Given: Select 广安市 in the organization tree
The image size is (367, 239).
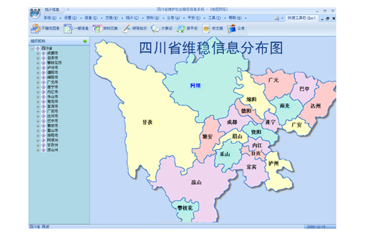Looking at the screenshot, I should (52, 111).
